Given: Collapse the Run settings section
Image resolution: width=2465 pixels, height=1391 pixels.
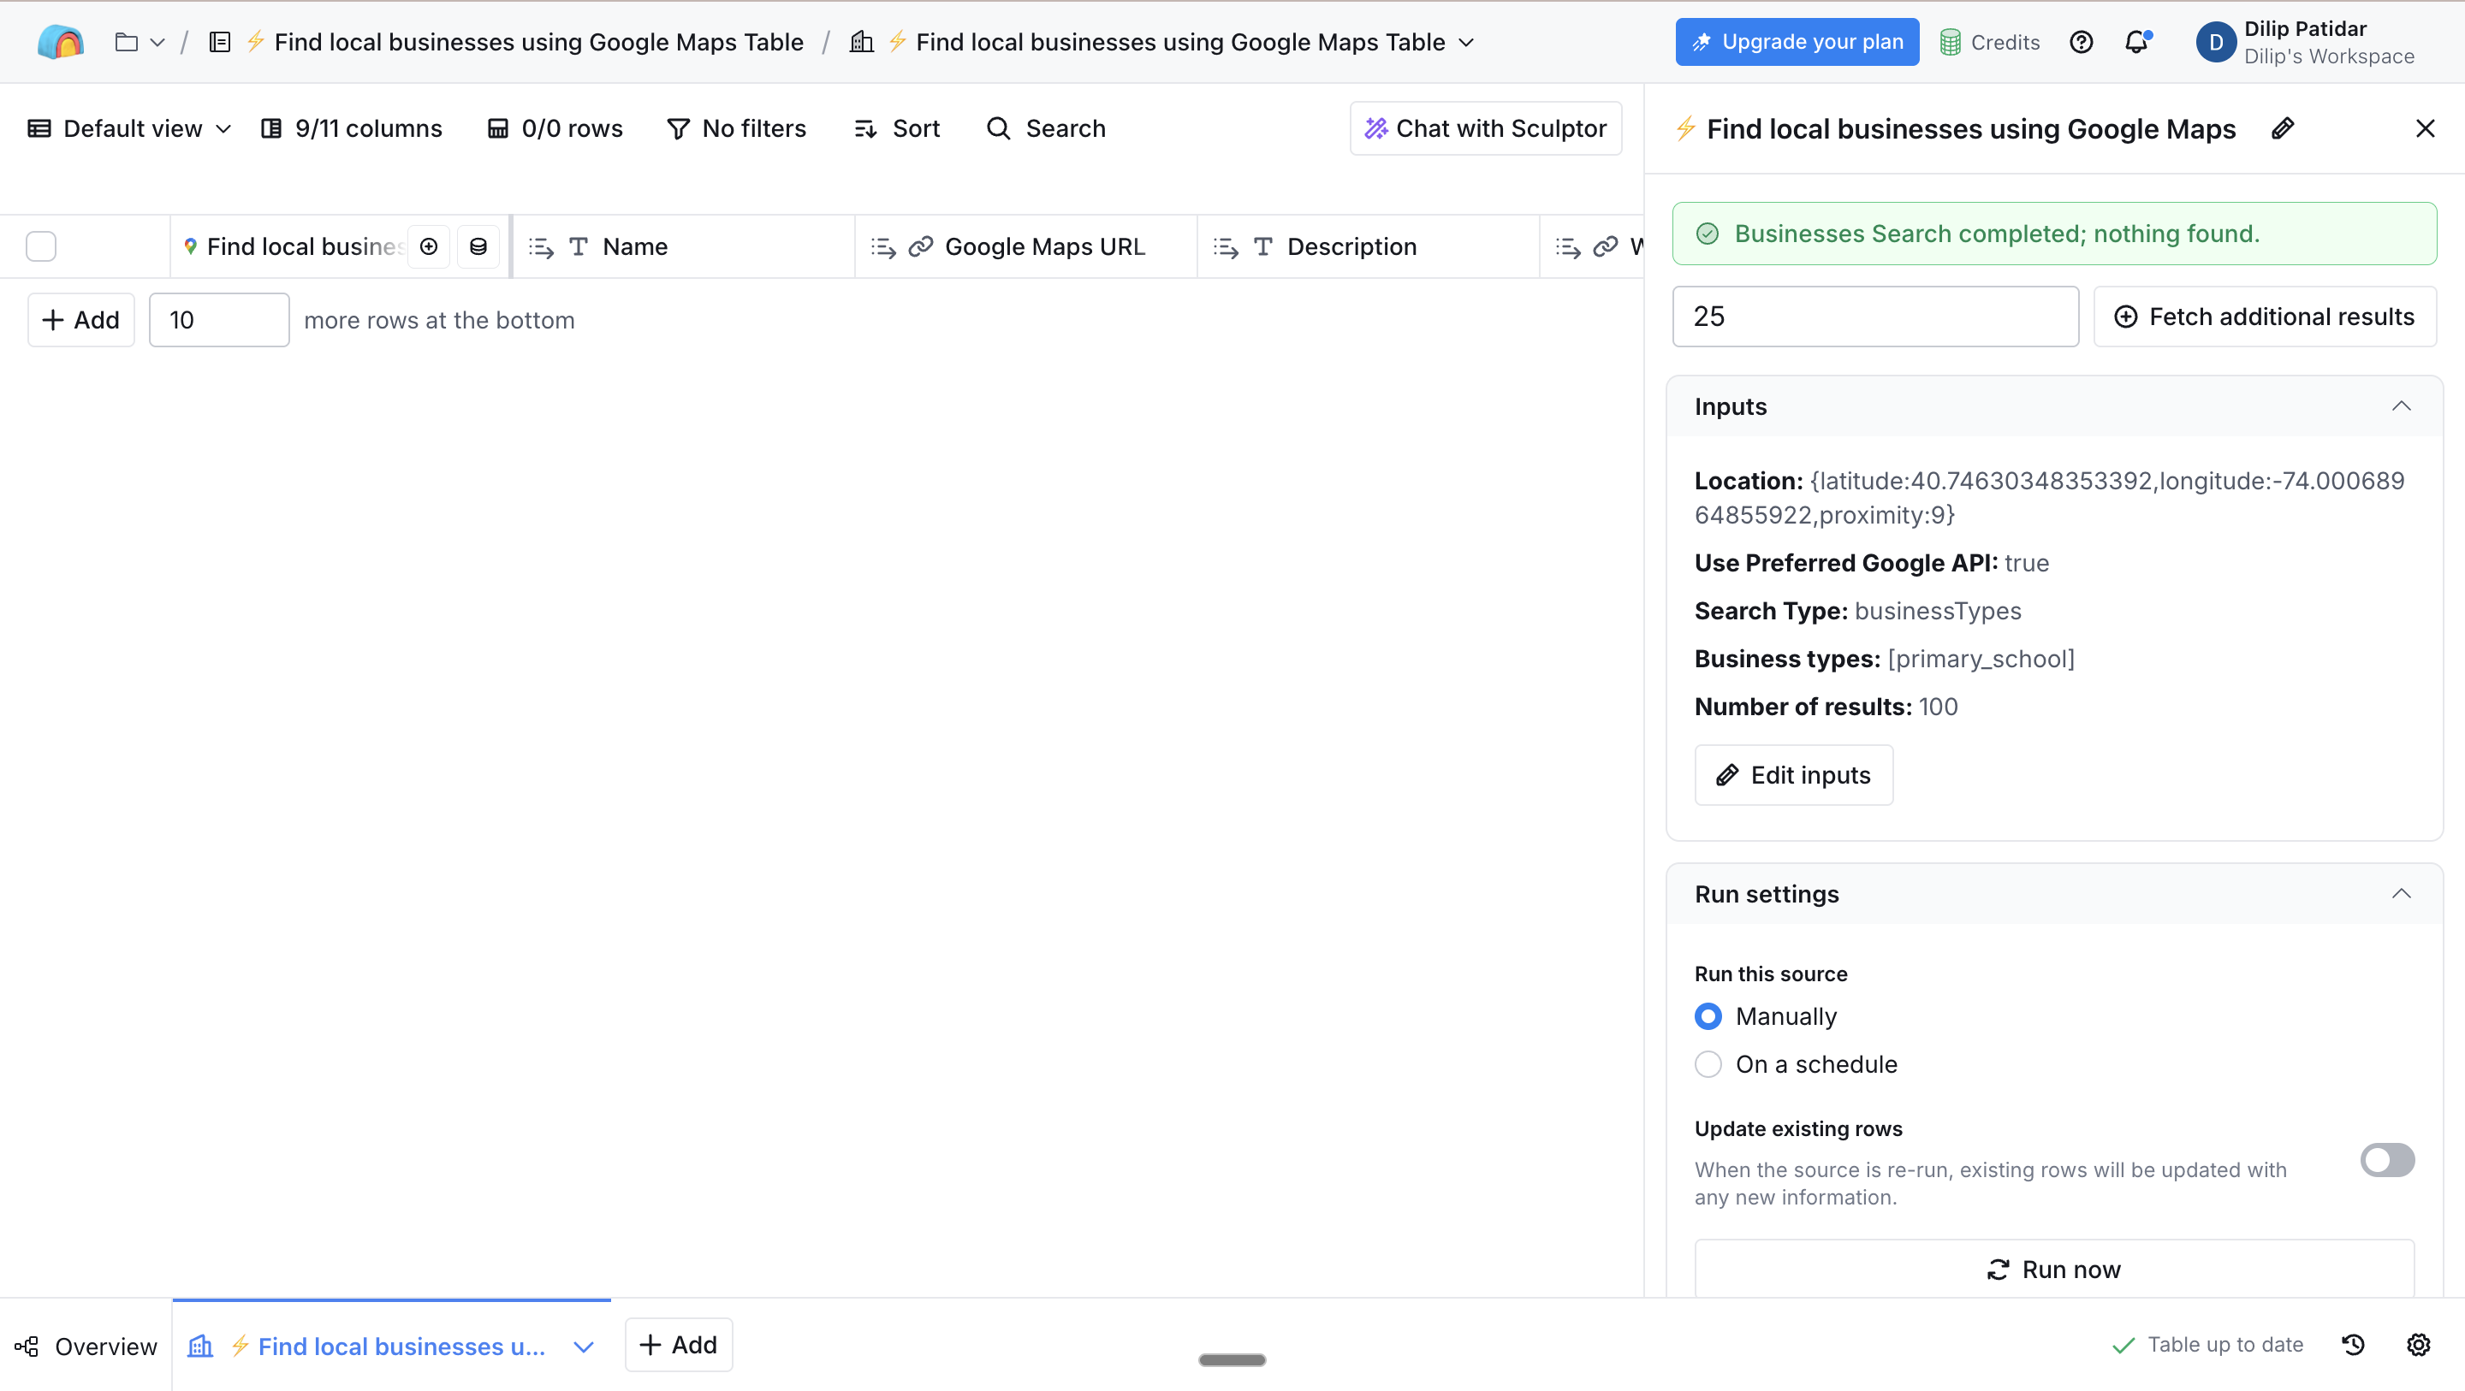Looking at the screenshot, I should point(2401,893).
